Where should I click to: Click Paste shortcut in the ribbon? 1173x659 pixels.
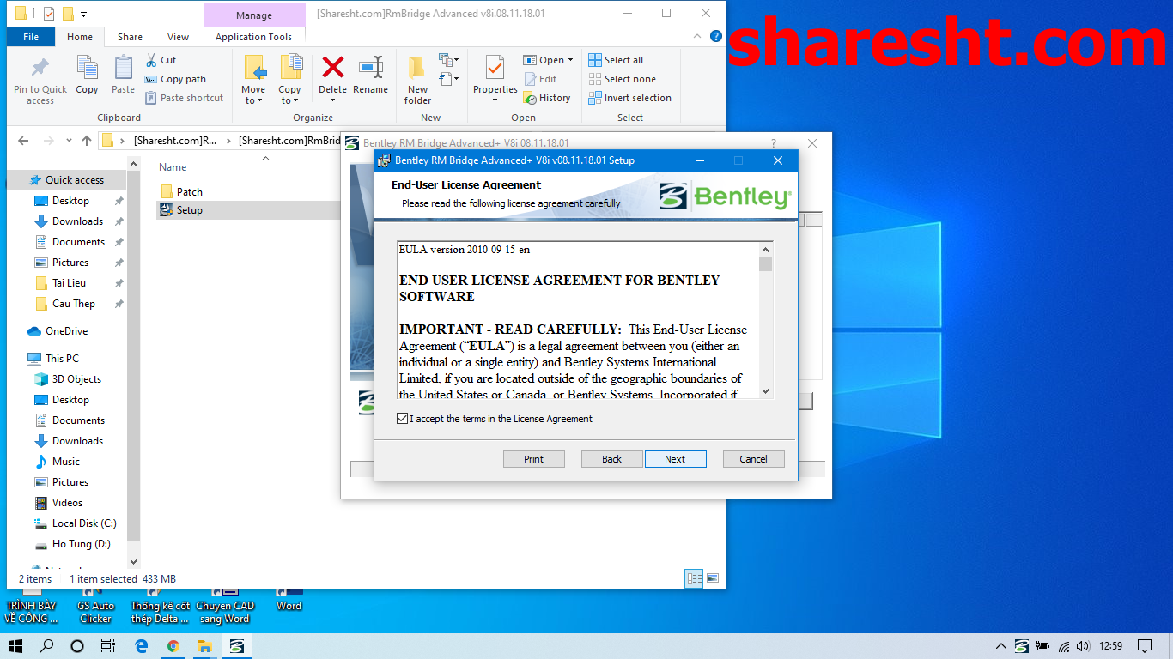(x=184, y=98)
